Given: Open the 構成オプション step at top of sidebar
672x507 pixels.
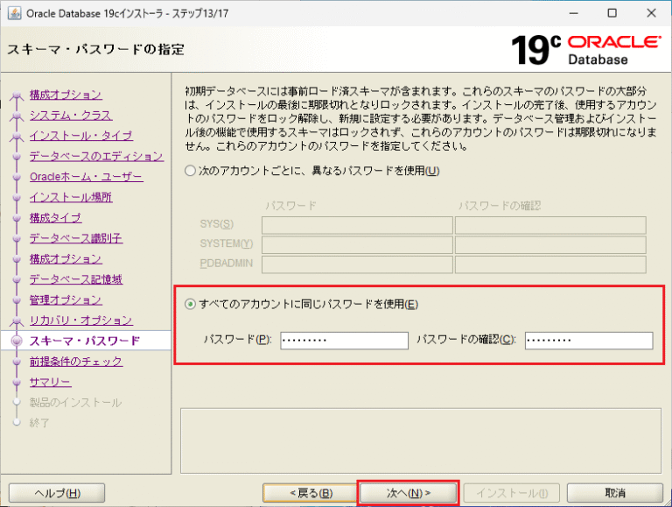Looking at the screenshot, I should pos(66,95).
